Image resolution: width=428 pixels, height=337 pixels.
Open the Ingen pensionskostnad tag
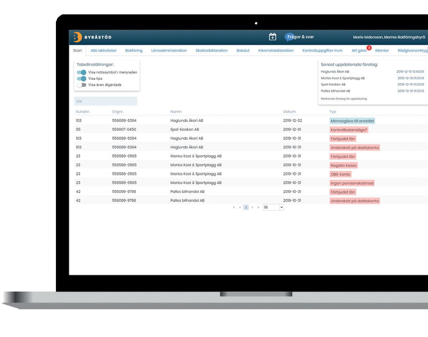[x=352, y=183]
